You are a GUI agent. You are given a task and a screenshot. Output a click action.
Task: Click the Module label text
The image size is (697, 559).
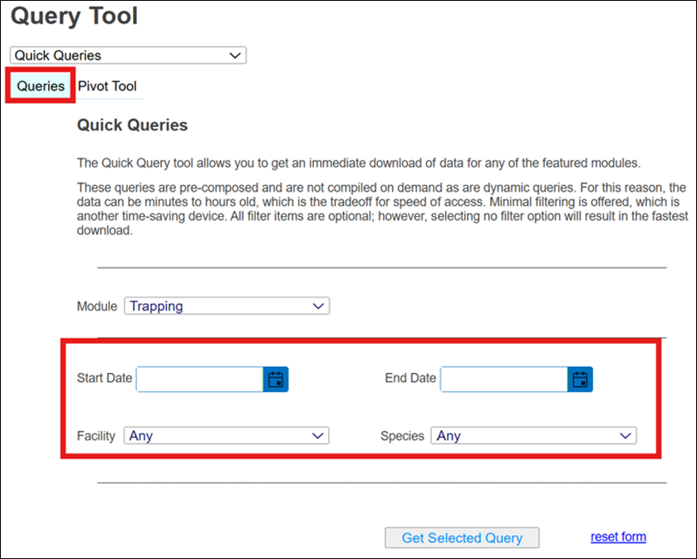click(97, 306)
